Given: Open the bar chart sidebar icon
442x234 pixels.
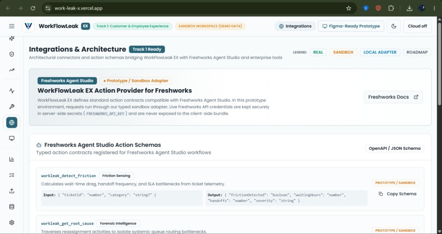Looking at the screenshot, I should coord(12,159).
